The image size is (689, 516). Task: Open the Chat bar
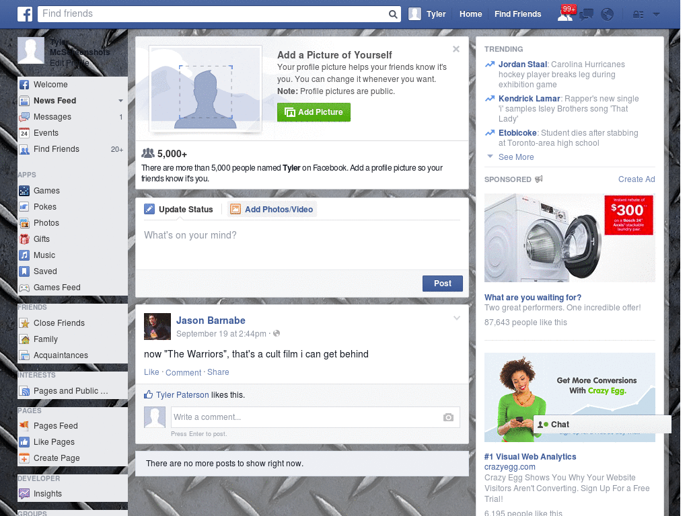click(602, 425)
